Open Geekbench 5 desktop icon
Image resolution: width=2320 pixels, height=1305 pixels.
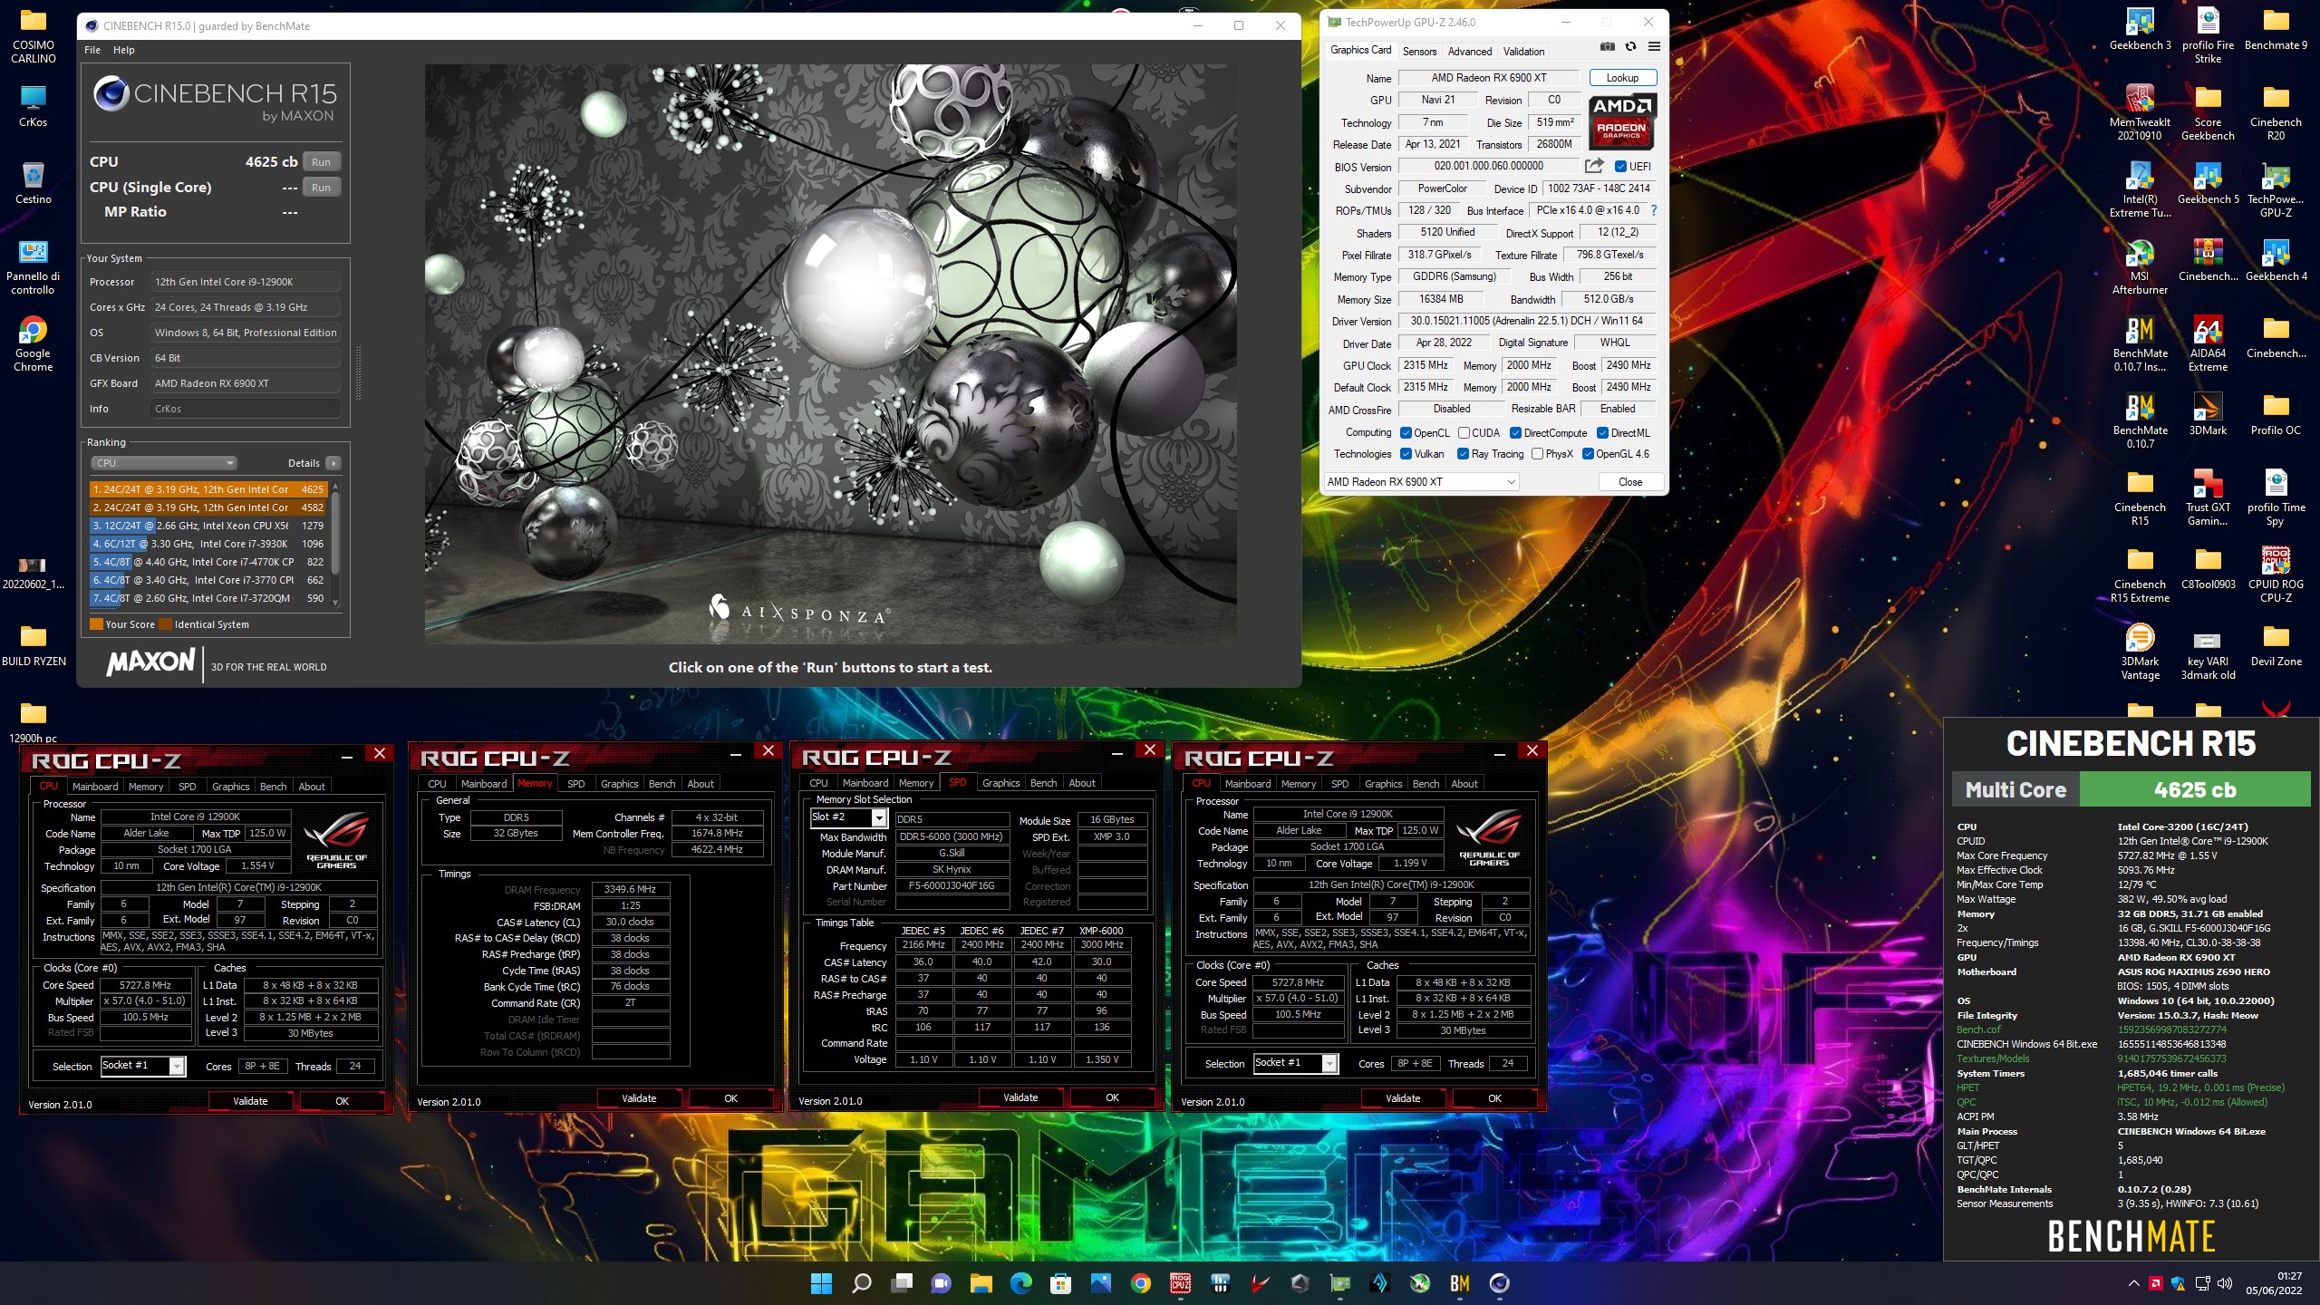point(2208,182)
